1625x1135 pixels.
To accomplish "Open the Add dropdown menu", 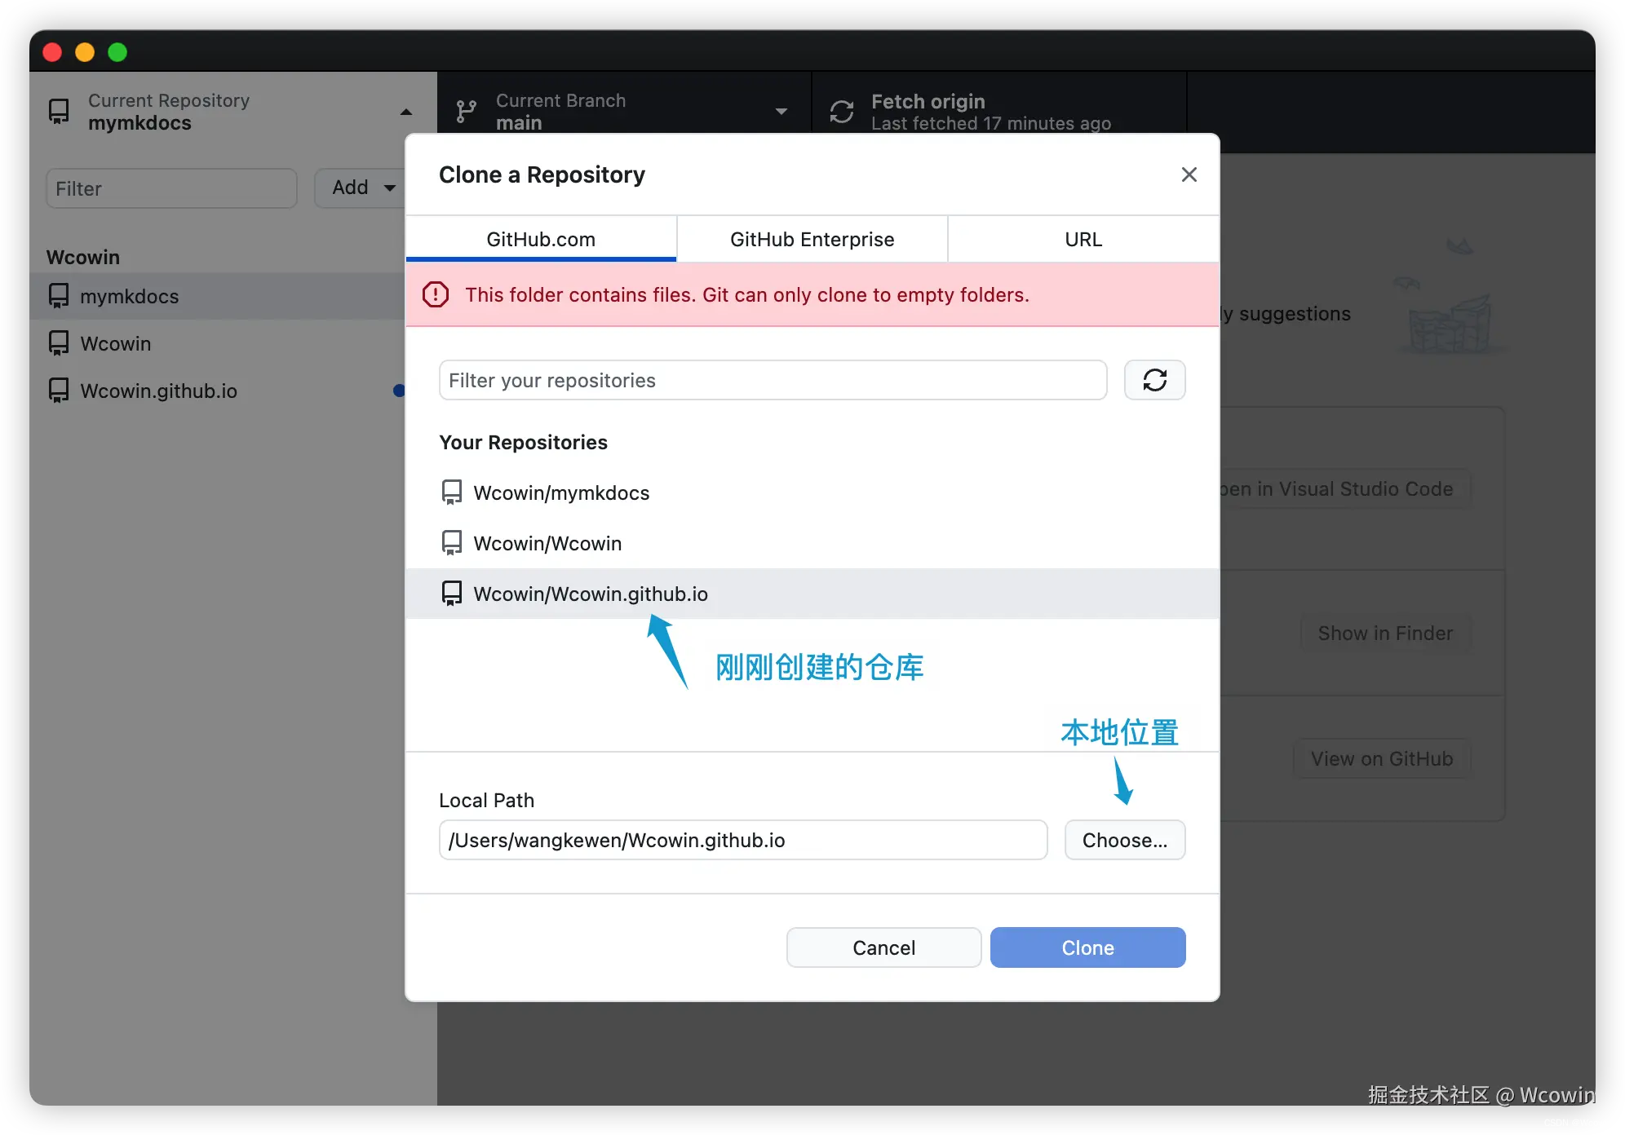I will (x=362, y=188).
